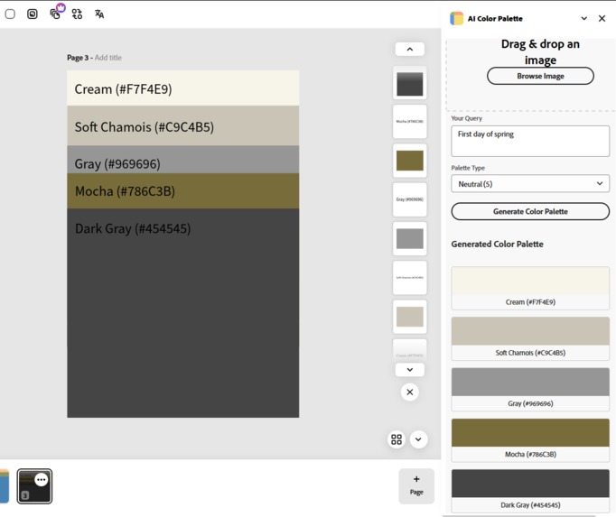Select the Gray (#969696) generated swatch
This screenshot has width=616, height=517.
click(530, 389)
